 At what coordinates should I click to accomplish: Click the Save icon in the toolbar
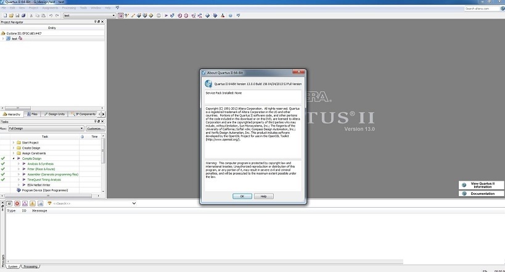click(x=17, y=15)
